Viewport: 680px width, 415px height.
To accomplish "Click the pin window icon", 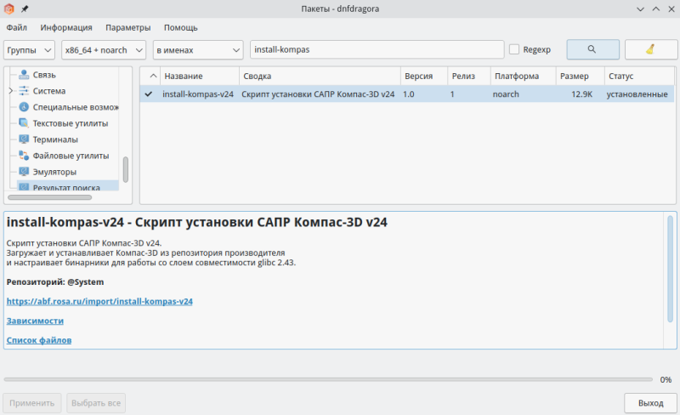I will [x=25, y=9].
